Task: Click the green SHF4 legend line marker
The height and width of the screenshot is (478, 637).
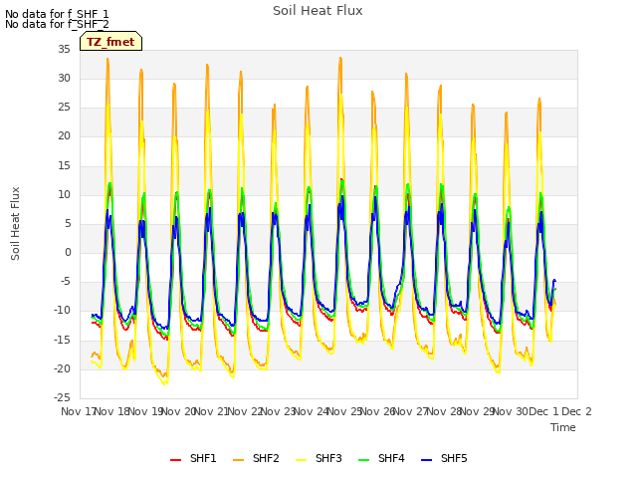Action: click(x=364, y=460)
